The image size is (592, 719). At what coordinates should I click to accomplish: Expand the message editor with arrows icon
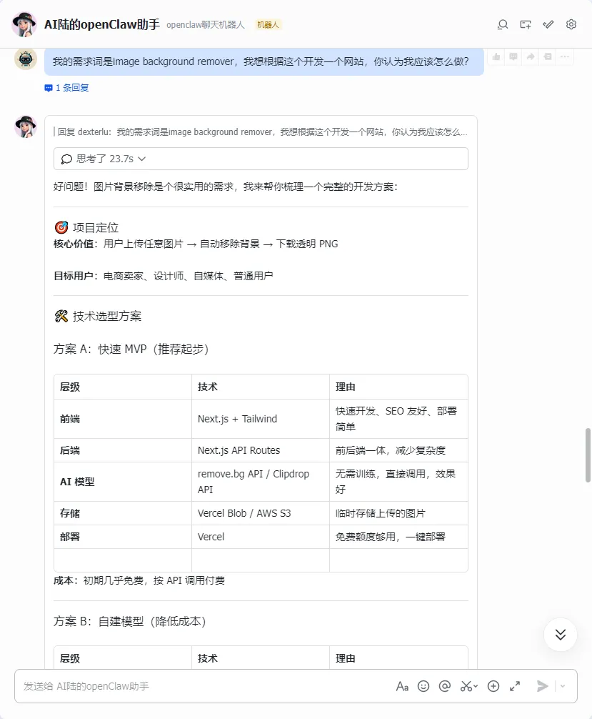pyautogui.click(x=515, y=686)
